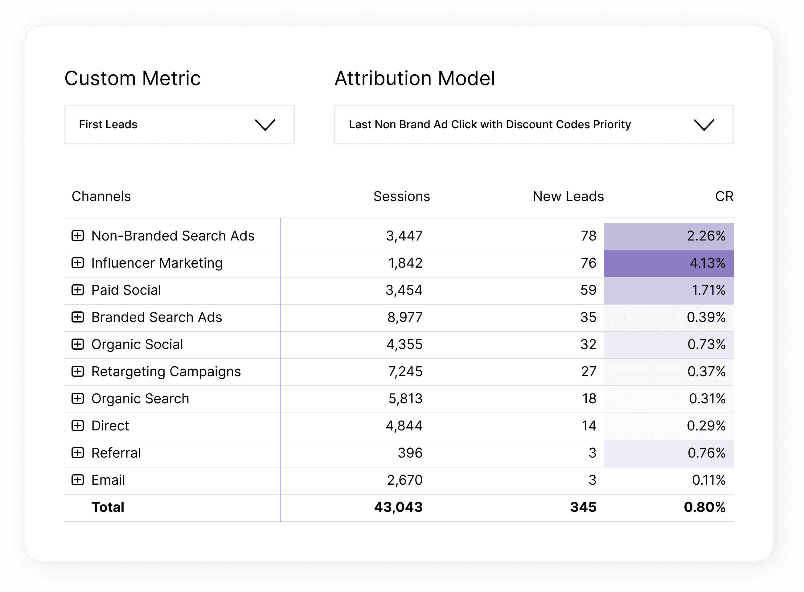
Task: Expand the Email channel row
Action: pos(77,480)
